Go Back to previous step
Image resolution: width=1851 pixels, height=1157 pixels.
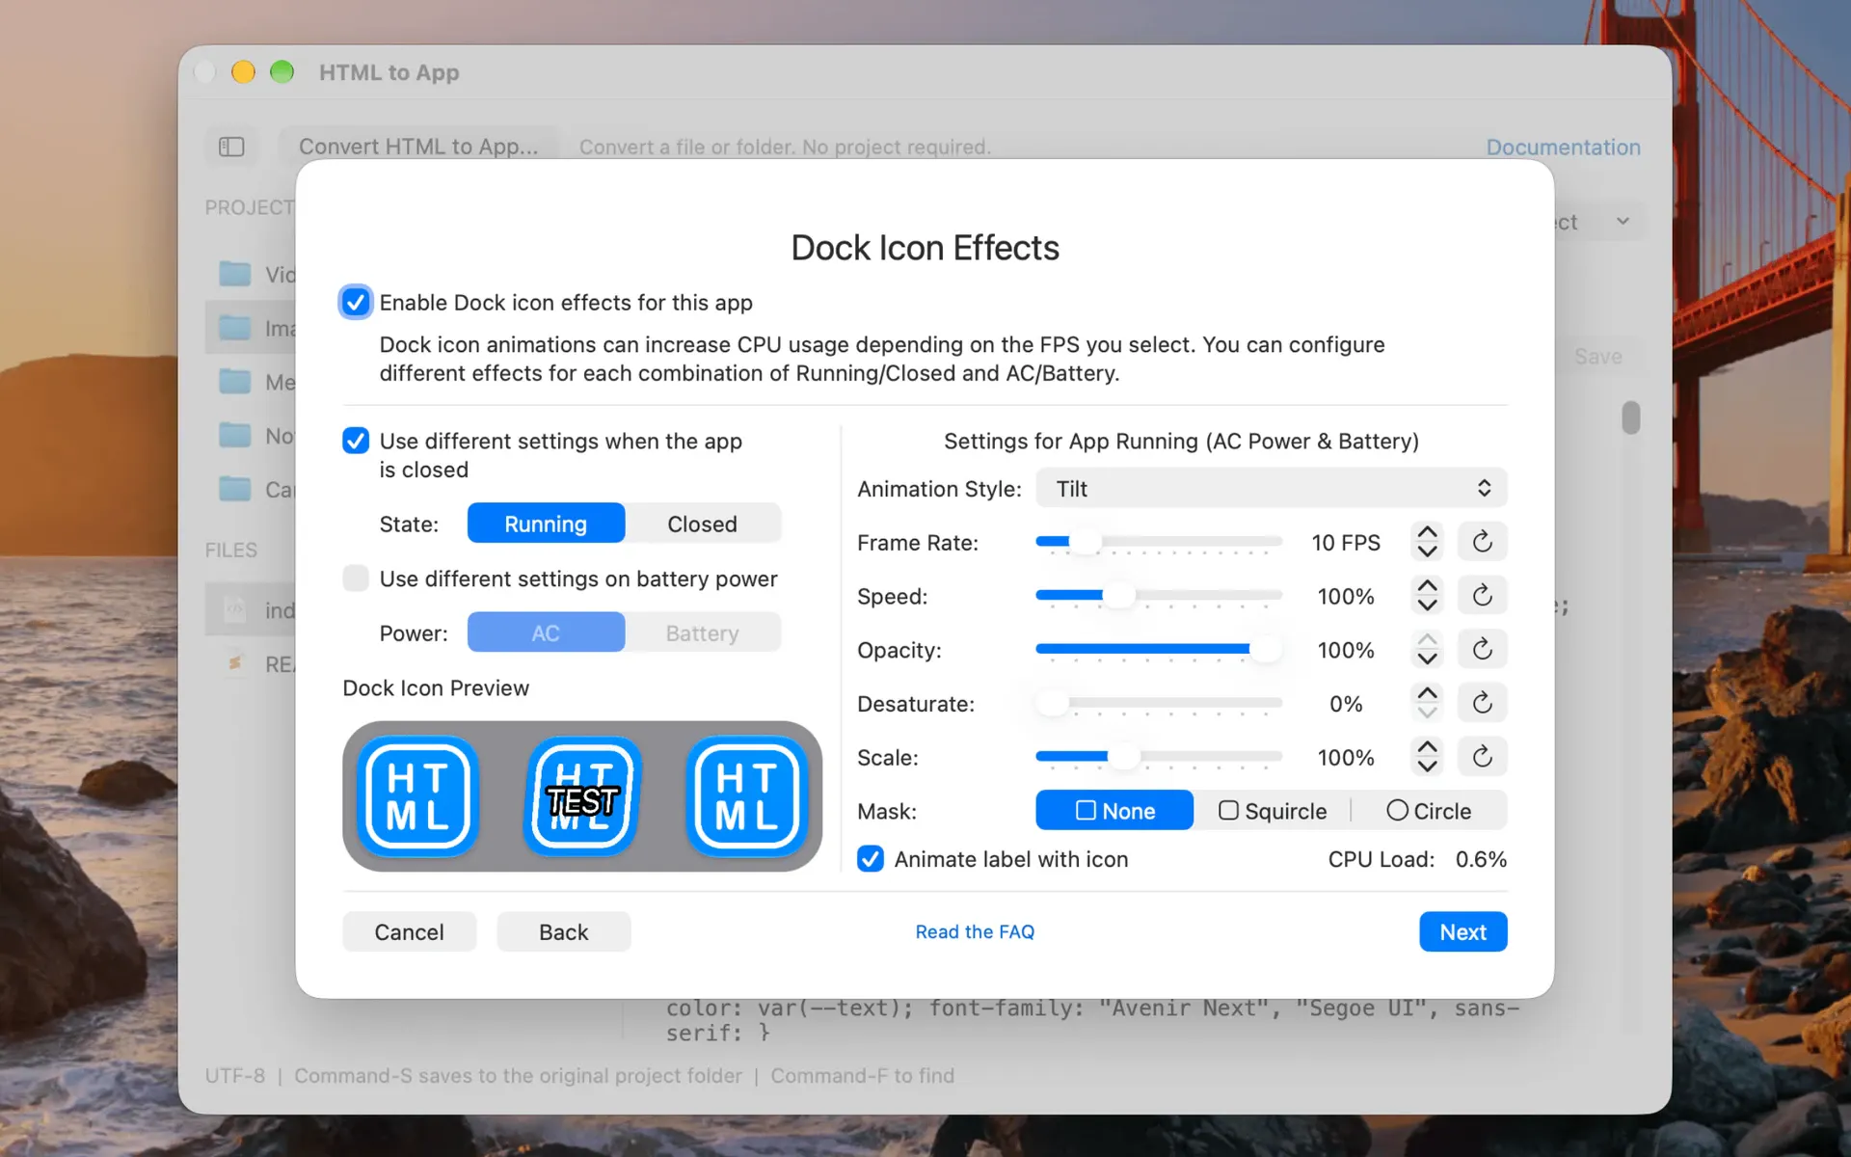[563, 931]
